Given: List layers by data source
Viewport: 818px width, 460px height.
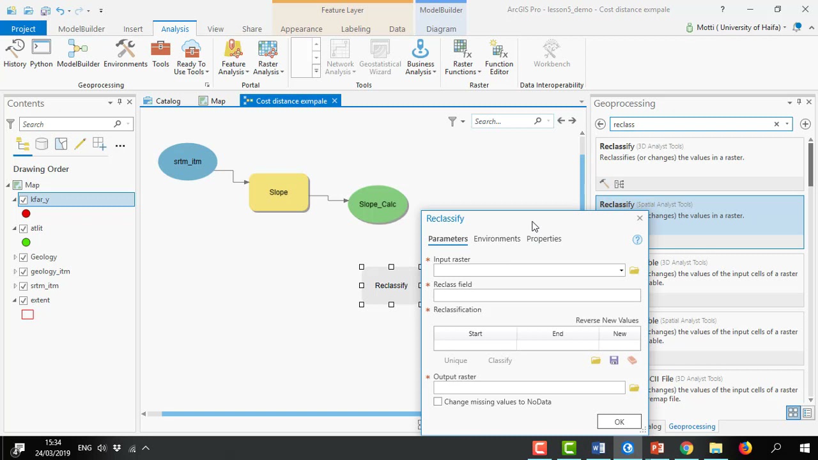Looking at the screenshot, I should 42,145.
